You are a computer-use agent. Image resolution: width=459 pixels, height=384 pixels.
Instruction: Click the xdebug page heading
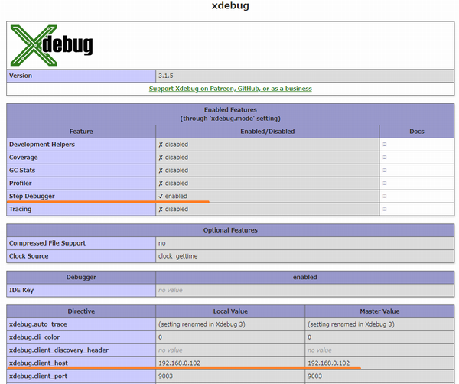pos(230,5)
